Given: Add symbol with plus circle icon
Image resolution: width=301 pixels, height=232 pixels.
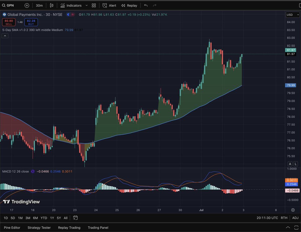Looking at the screenshot, I should [x=27, y=5].
